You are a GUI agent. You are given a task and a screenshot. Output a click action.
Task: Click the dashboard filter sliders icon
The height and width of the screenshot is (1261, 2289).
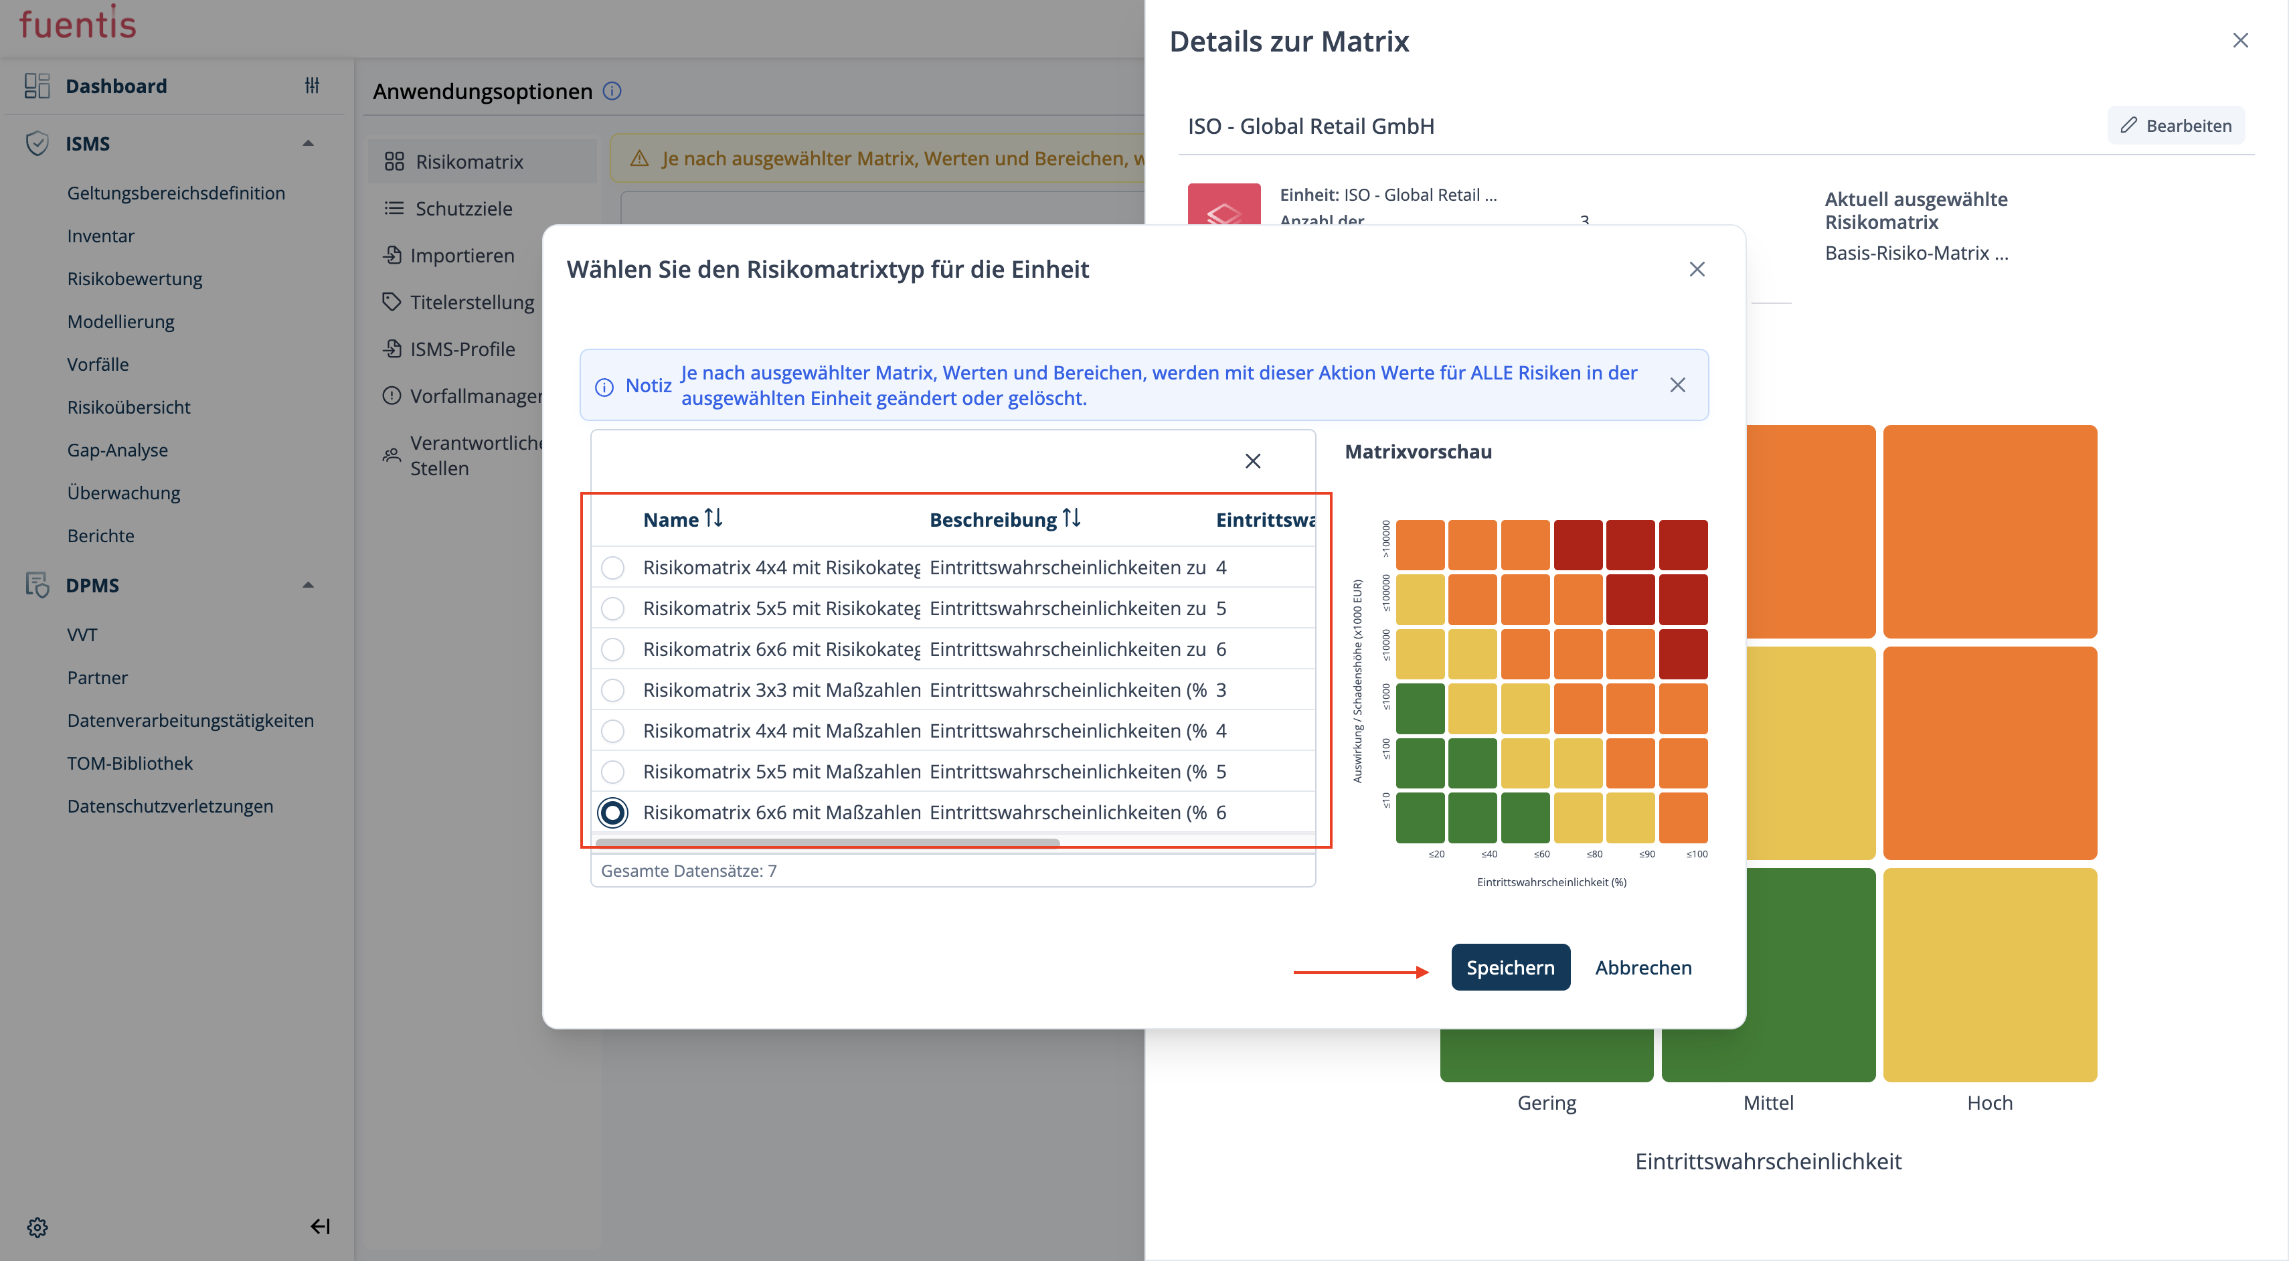(x=312, y=85)
